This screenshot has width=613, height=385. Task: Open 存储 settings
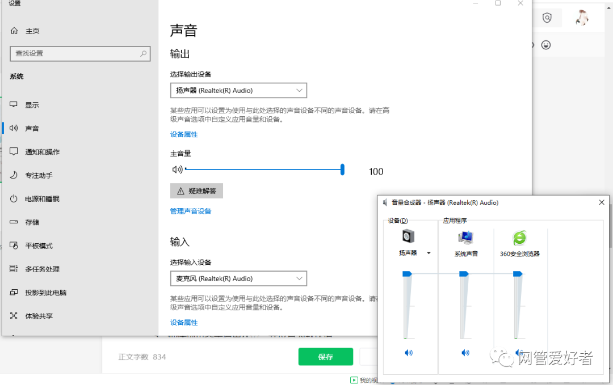pyautogui.click(x=32, y=222)
